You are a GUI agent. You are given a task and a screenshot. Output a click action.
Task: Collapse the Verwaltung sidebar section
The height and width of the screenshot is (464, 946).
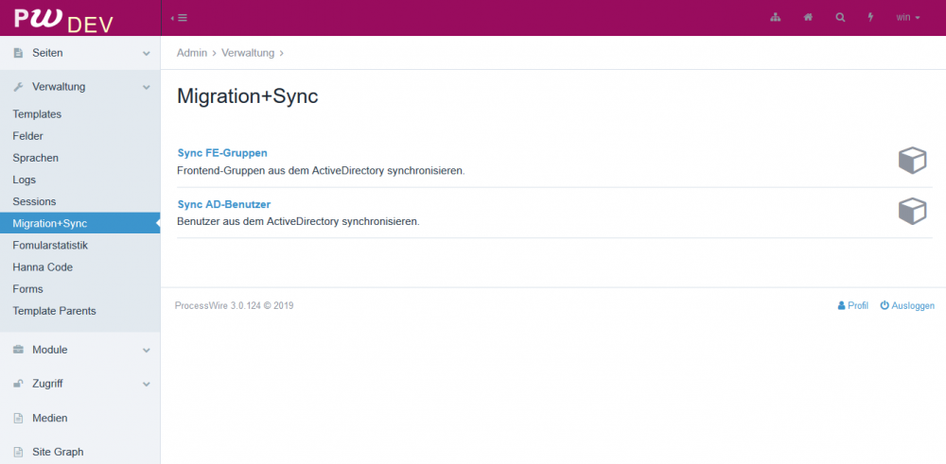pyautogui.click(x=79, y=87)
